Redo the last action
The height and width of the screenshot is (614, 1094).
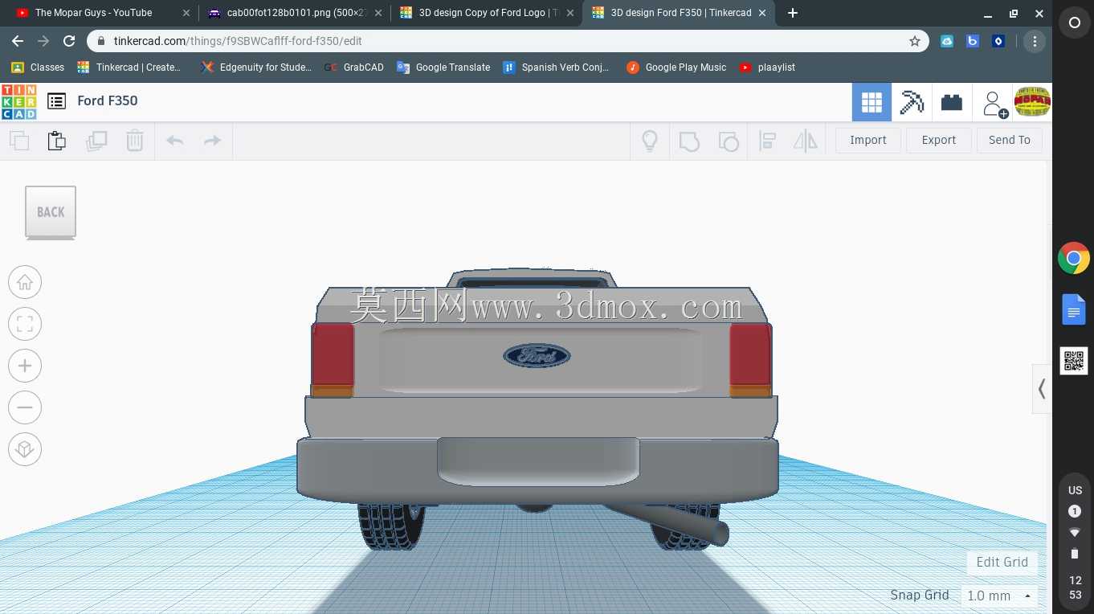(212, 141)
